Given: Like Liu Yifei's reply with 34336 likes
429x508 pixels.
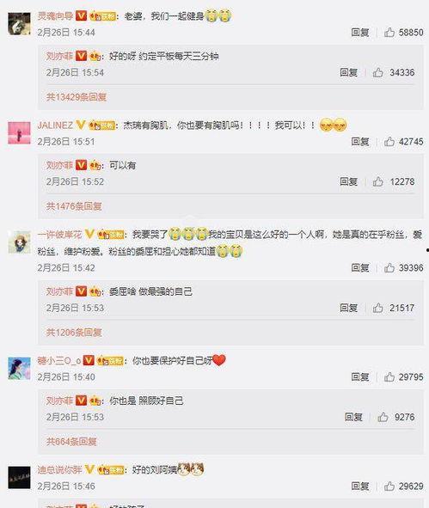Looking at the screenshot, I should point(377,72).
